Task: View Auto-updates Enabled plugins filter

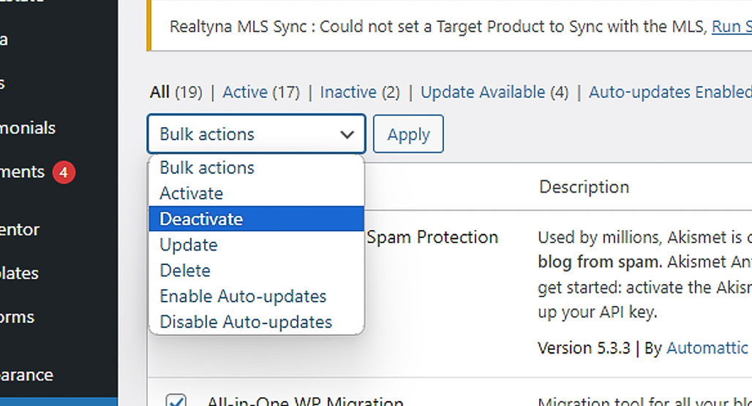Action: (x=670, y=92)
